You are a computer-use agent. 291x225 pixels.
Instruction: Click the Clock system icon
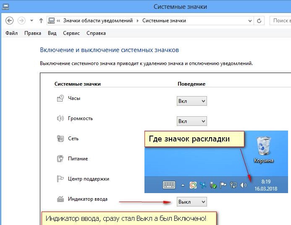point(60,98)
